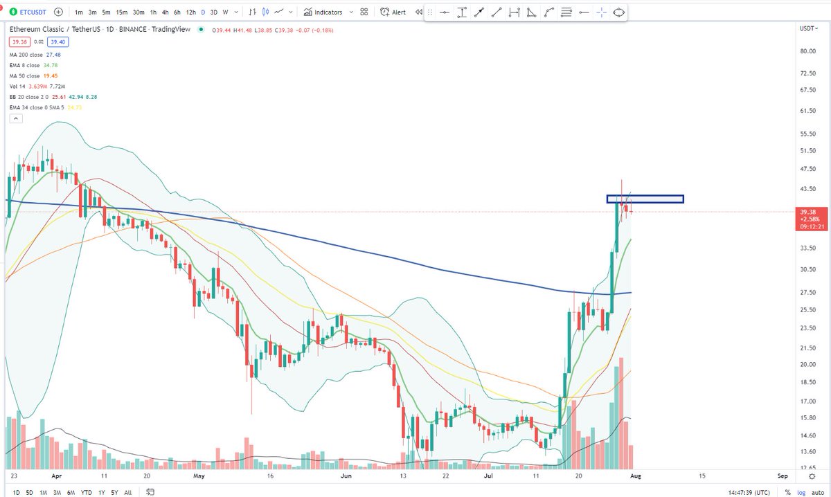Open bar replay comparison icon
831x497 pixels.
(420, 12)
